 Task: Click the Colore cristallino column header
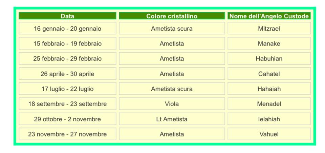172,16
